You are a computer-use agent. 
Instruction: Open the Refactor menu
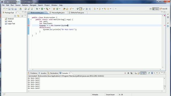click(x=25, y=5)
